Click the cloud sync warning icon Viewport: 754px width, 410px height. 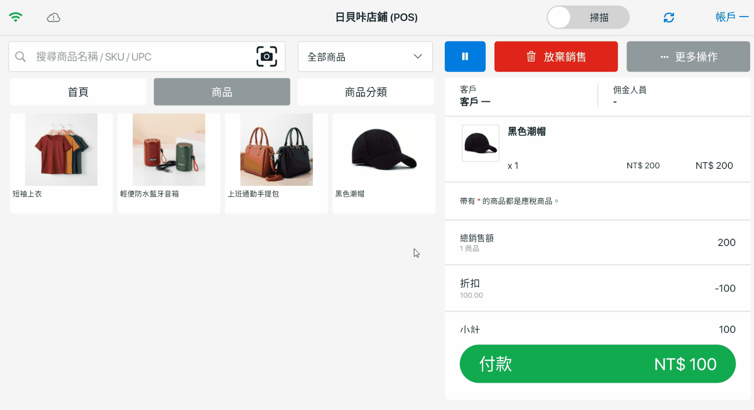(53, 18)
